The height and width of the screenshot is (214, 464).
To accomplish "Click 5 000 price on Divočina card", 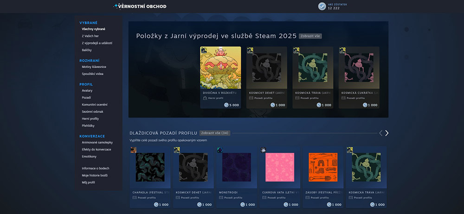I will (x=234, y=105).
